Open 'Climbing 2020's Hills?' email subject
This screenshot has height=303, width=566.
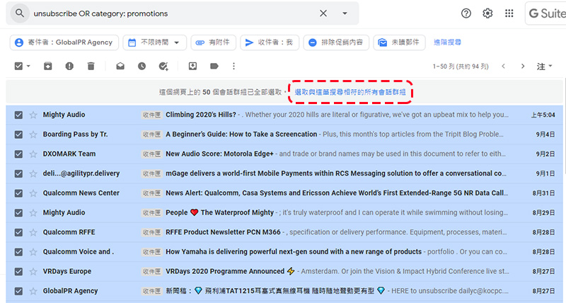(201, 115)
